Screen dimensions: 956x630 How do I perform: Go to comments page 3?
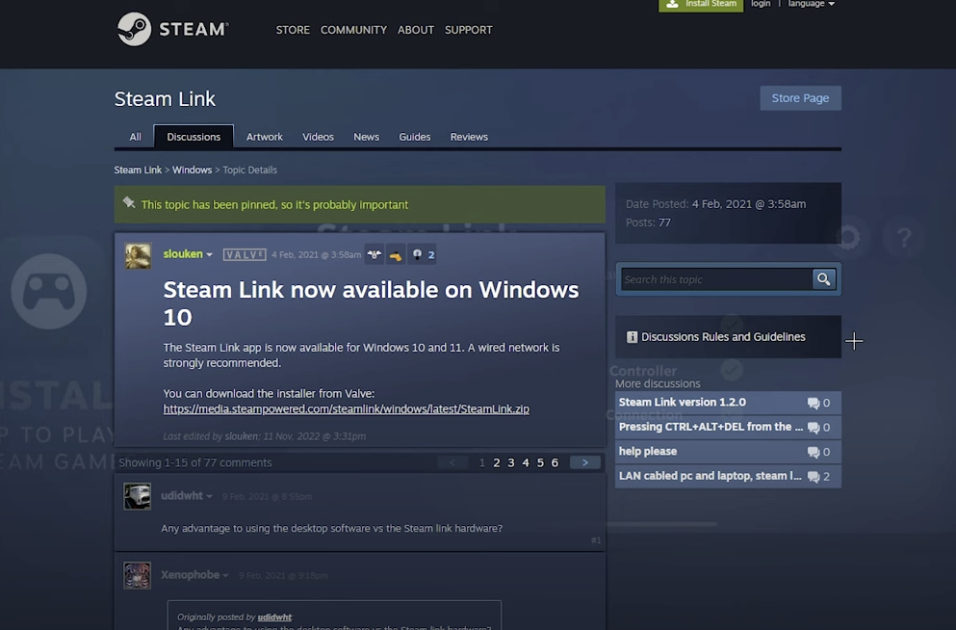(x=511, y=463)
